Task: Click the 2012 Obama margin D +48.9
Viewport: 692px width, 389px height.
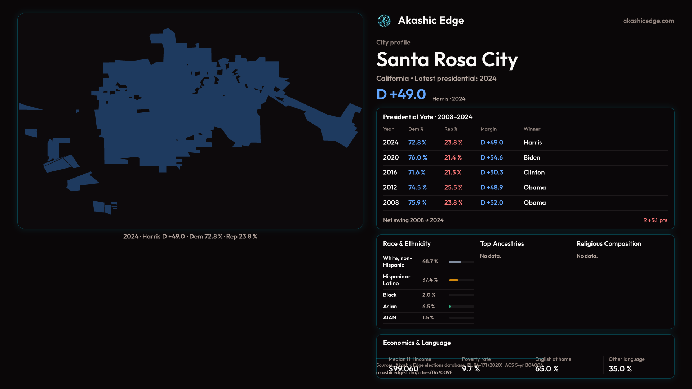Action: coord(491,188)
